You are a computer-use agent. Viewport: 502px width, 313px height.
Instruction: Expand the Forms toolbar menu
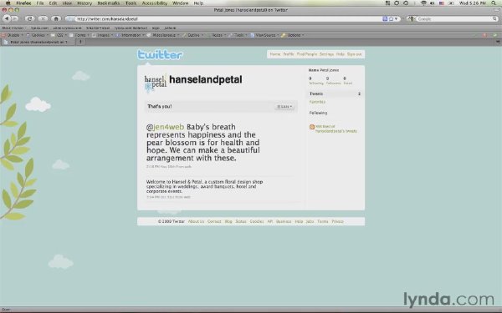79,35
